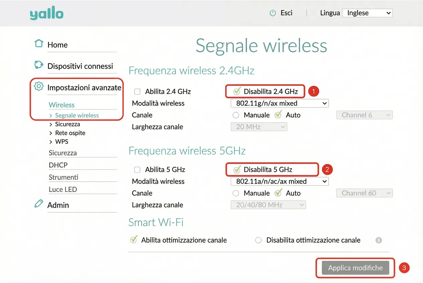Click the Admin pencil icon
The image size is (423, 283).
pos(39,204)
